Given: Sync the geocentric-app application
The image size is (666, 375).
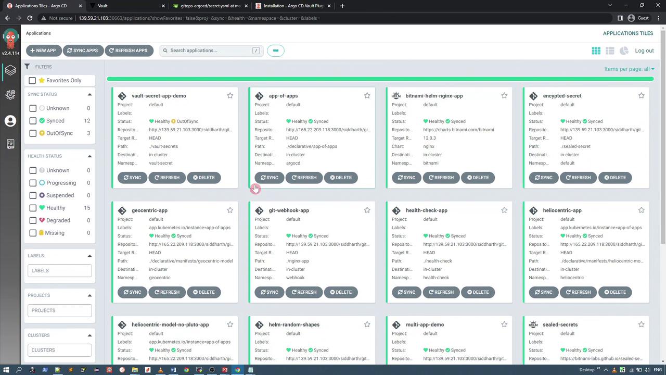Looking at the screenshot, I should [x=132, y=292].
